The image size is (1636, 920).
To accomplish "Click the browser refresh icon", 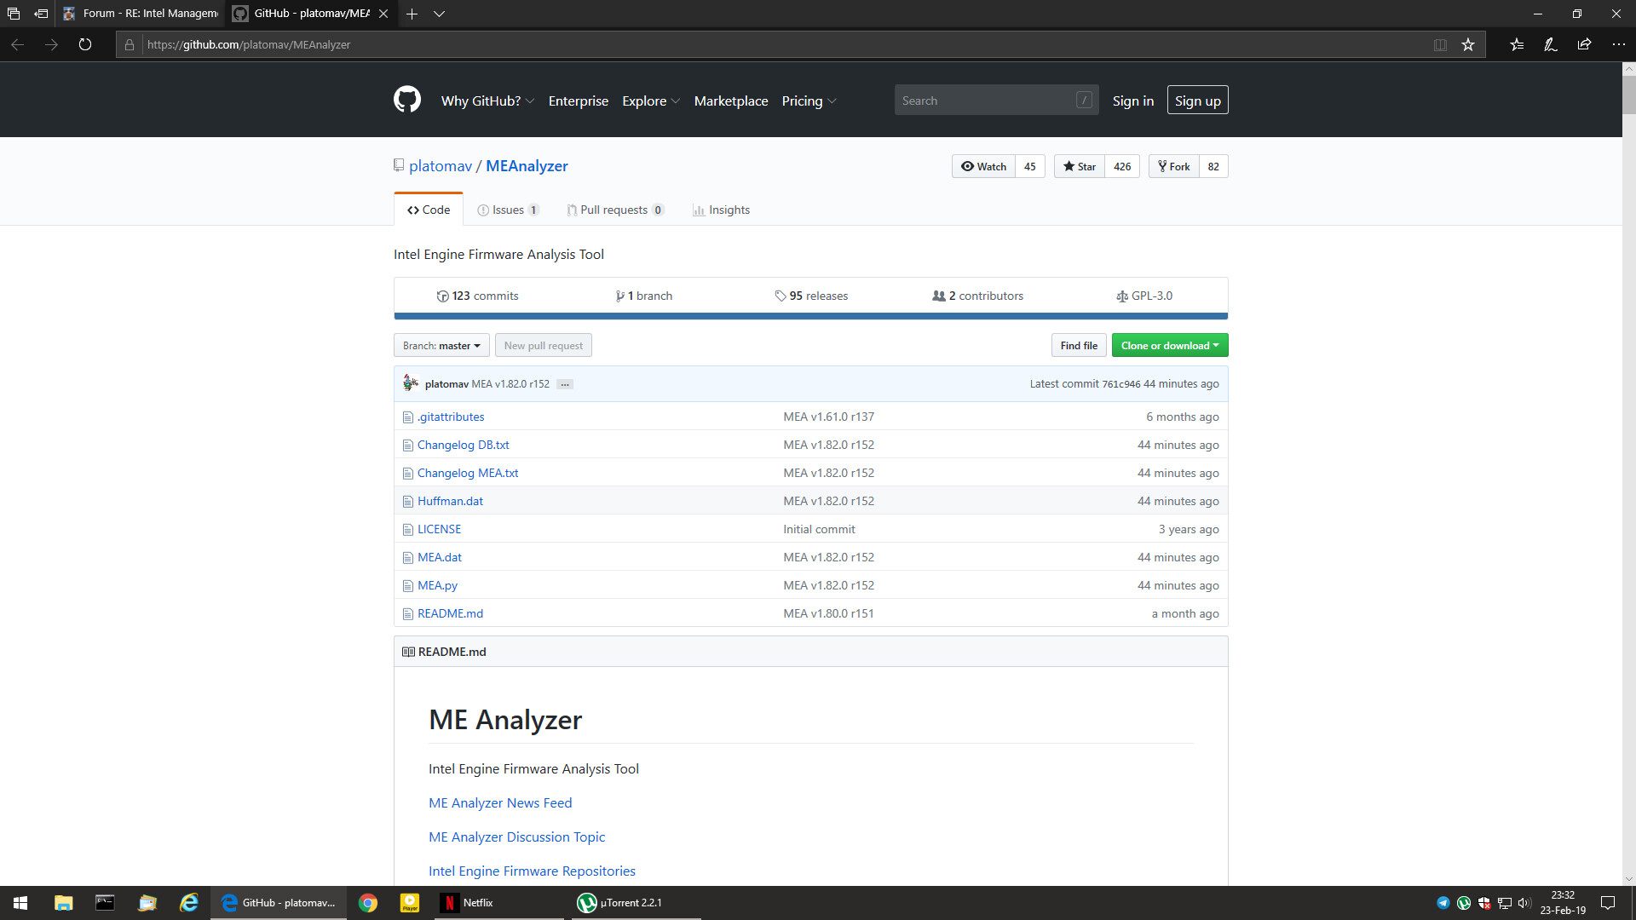I will (x=85, y=44).
